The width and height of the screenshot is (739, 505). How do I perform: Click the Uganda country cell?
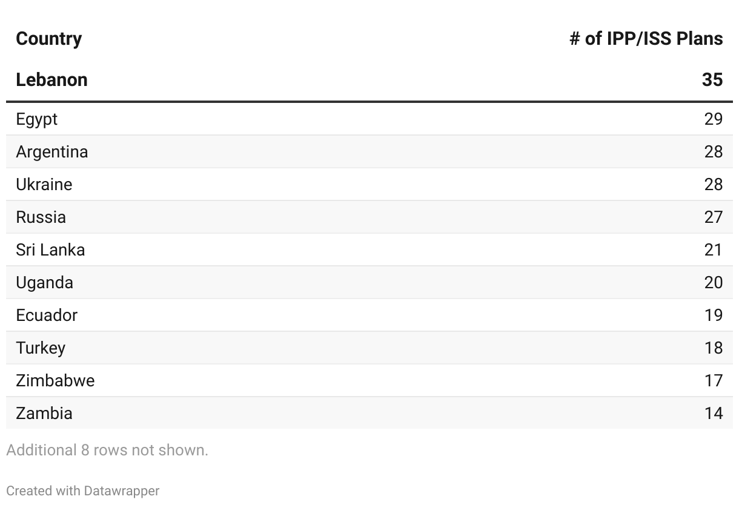44,283
